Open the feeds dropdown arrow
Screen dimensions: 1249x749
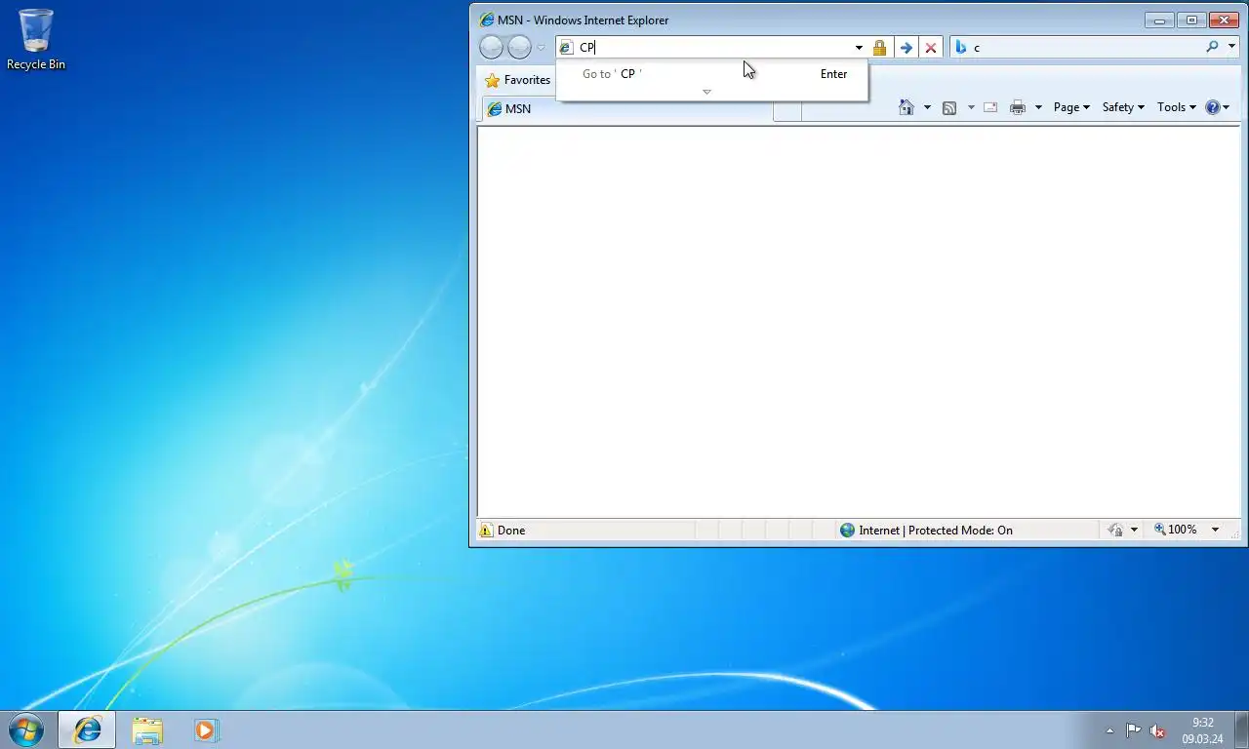coord(971,107)
